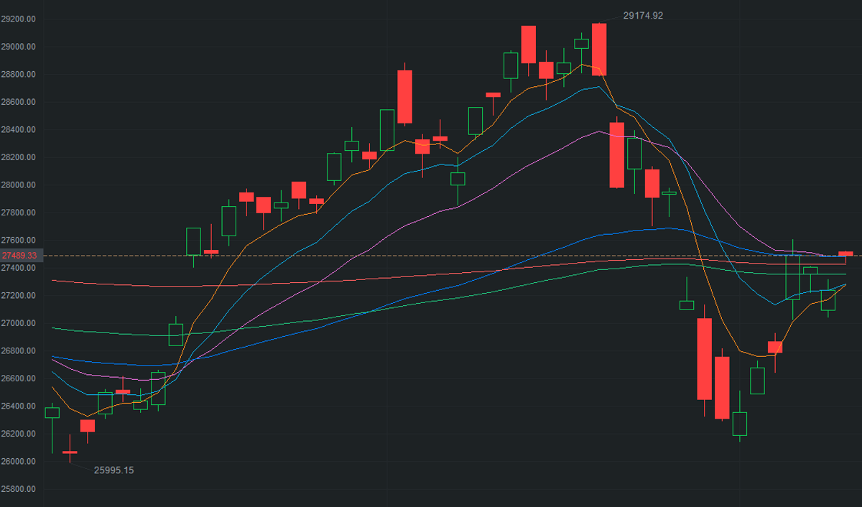Click the 26800.00 price axis label
862x507 pixels.
pos(19,351)
